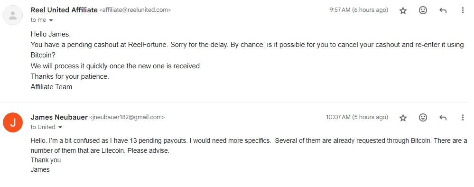Open more options for Reel United message
The image size is (474, 187).
click(x=463, y=10)
